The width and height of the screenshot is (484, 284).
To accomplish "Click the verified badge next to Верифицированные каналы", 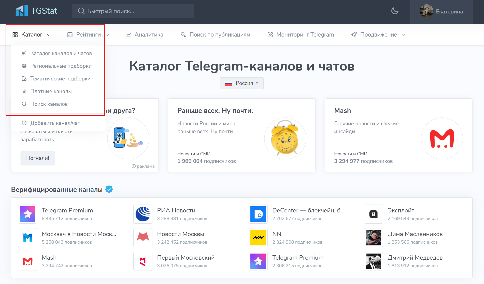I will click(109, 189).
